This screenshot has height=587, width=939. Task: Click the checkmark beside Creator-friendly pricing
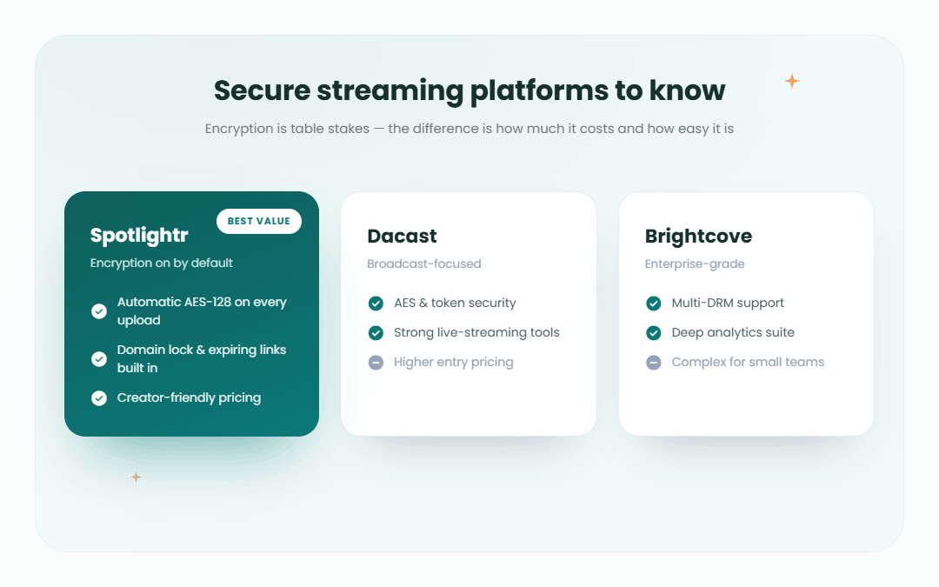[99, 398]
